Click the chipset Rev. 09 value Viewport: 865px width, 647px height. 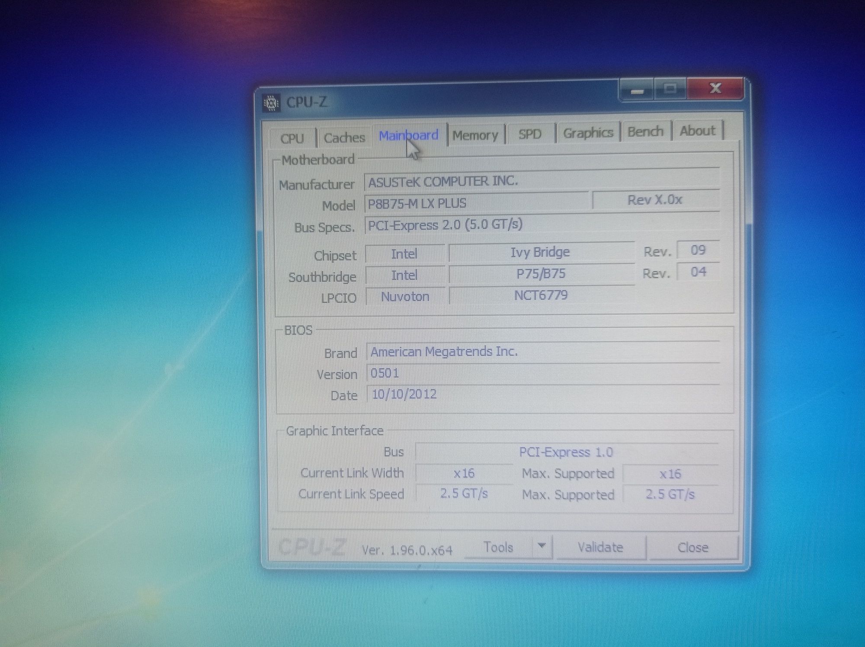[x=698, y=250]
